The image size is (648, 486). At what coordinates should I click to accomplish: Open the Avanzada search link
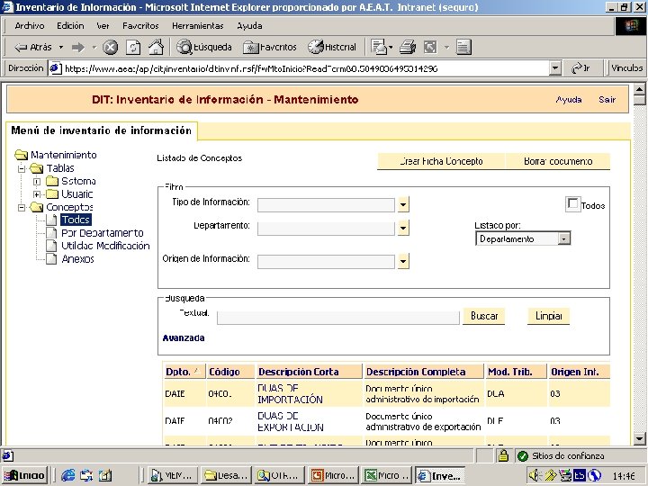tap(184, 338)
